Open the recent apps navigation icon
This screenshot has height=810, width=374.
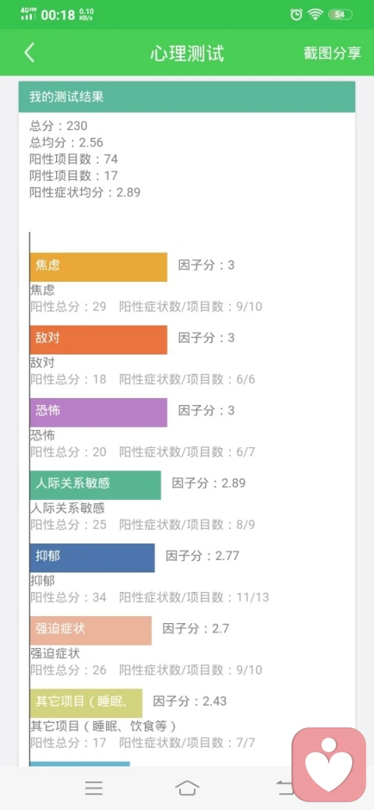click(93, 787)
